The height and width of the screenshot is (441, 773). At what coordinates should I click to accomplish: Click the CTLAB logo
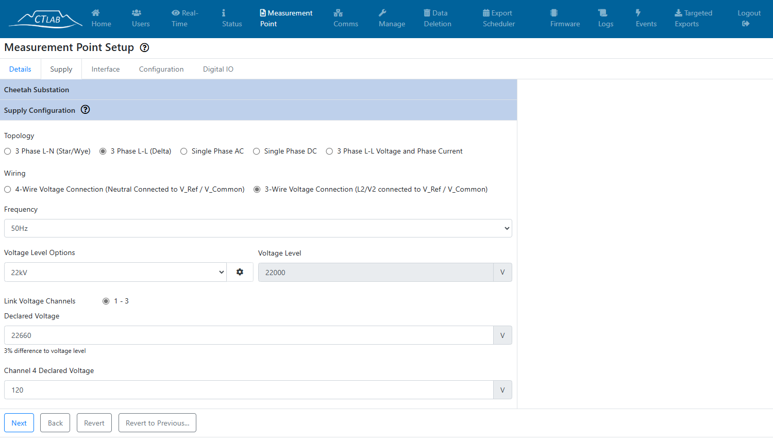45,19
